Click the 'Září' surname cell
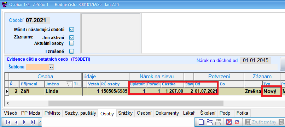Viewport: 285px width, 127px height. [x=32, y=91]
